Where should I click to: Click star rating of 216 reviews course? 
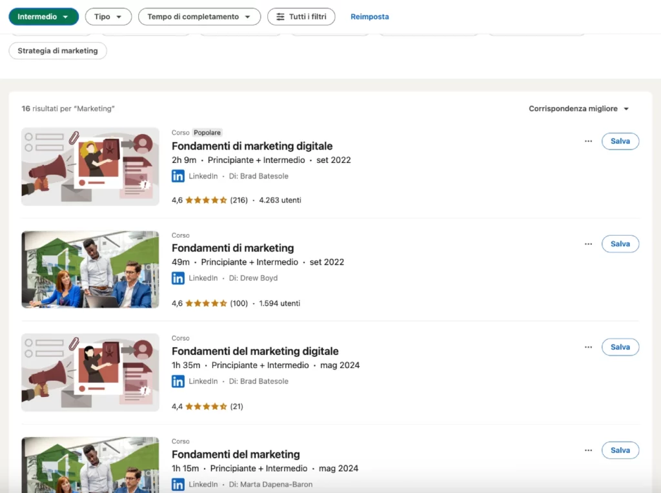click(x=206, y=200)
